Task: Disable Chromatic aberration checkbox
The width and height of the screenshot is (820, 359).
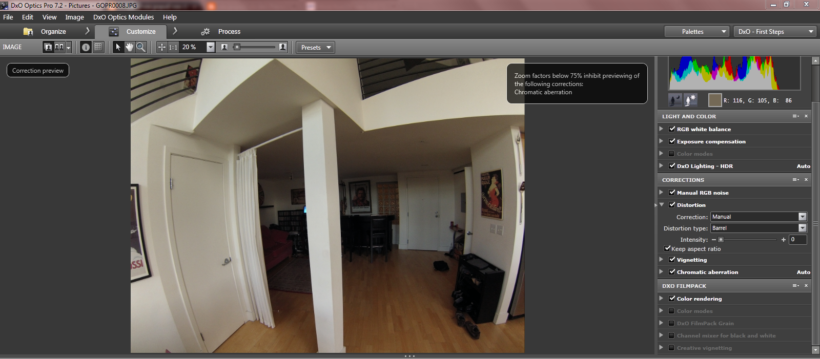Action: tap(672, 272)
